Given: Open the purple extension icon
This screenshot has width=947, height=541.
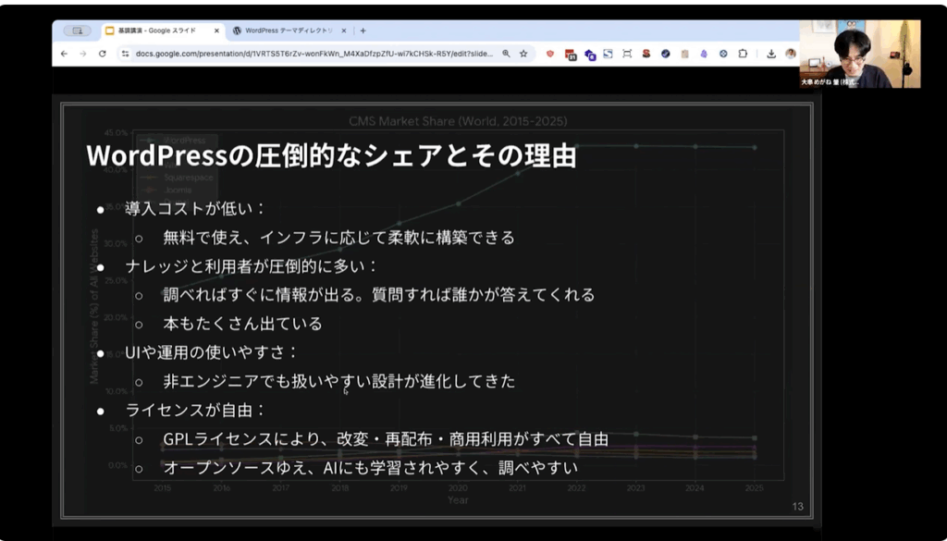Looking at the screenshot, I should pyautogui.click(x=704, y=54).
